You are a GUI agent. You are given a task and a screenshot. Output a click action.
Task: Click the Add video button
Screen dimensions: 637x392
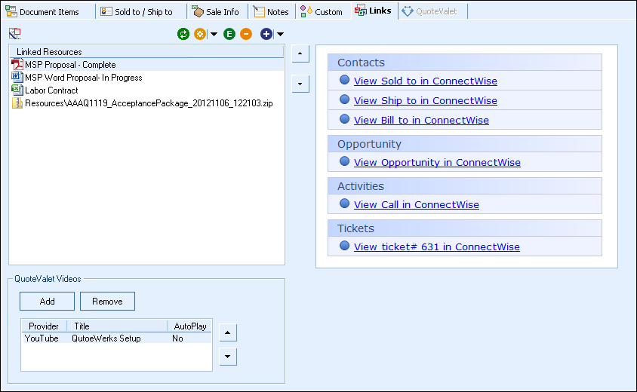(x=47, y=301)
